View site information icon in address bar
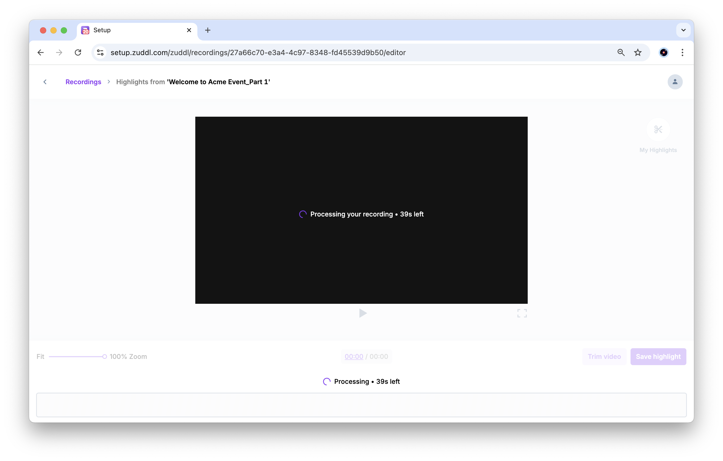The height and width of the screenshot is (461, 723). 100,52
